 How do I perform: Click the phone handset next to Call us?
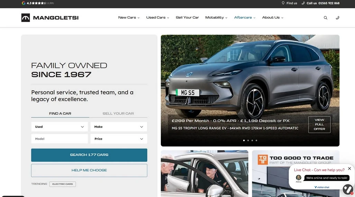[303, 3]
